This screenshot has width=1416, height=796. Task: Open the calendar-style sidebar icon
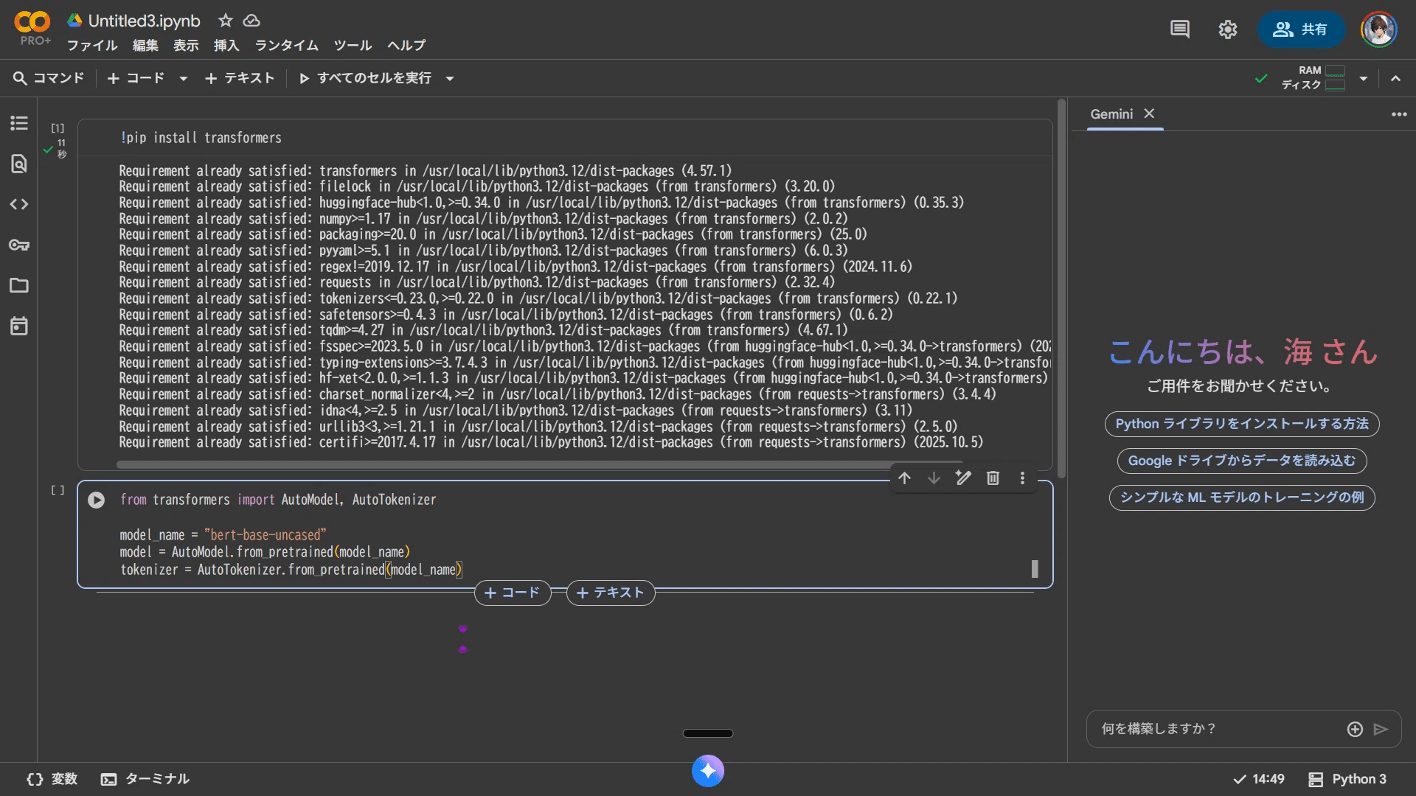[19, 326]
